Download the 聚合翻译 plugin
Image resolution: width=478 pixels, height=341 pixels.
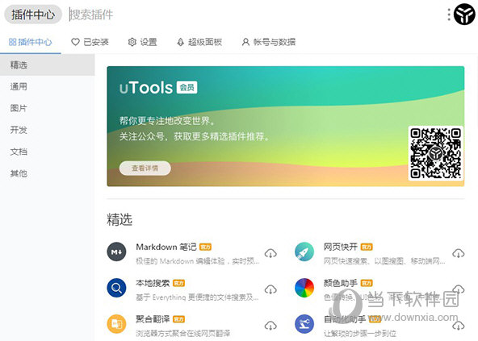pos(270,326)
